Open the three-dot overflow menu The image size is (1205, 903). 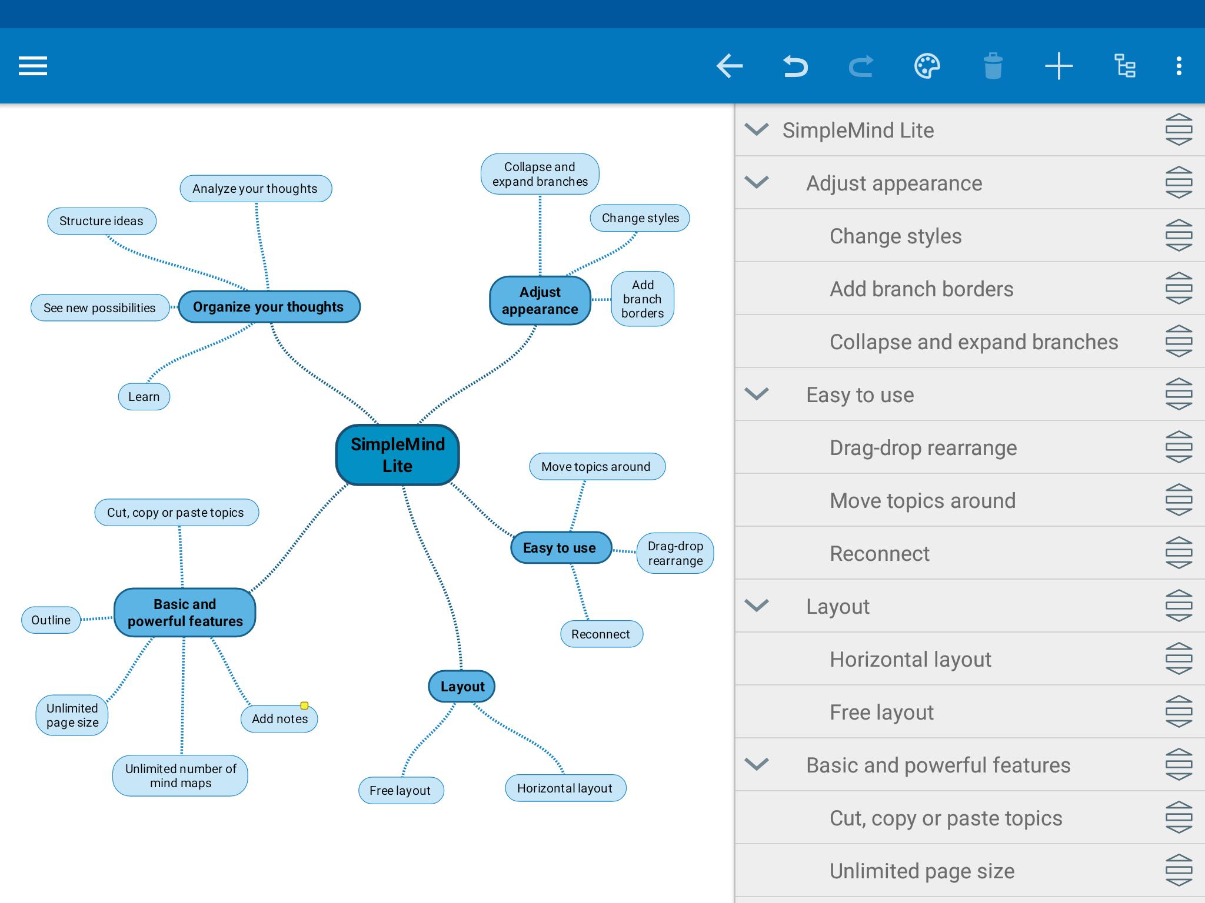coord(1179,66)
